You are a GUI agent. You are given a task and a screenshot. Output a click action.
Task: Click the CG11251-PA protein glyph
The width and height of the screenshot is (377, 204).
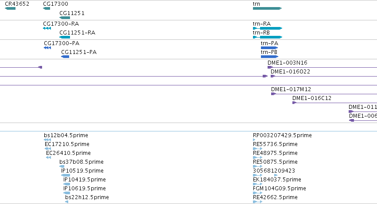65,57
